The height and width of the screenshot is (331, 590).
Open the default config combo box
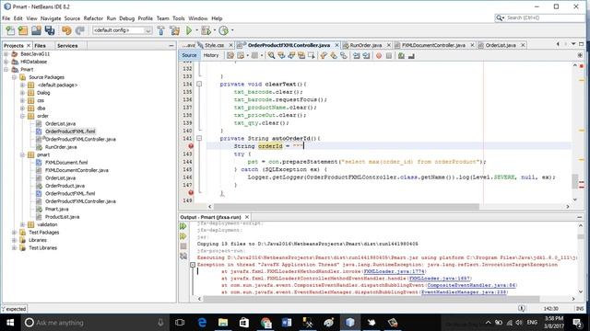pyautogui.click(x=123, y=30)
